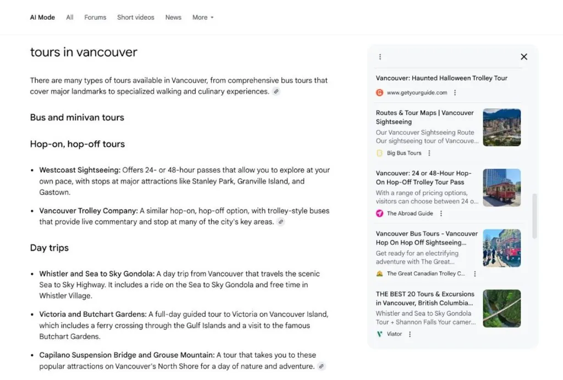
Task: Click the 'Victoria and Butchart Gardens:' text
Action: (93, 314)
